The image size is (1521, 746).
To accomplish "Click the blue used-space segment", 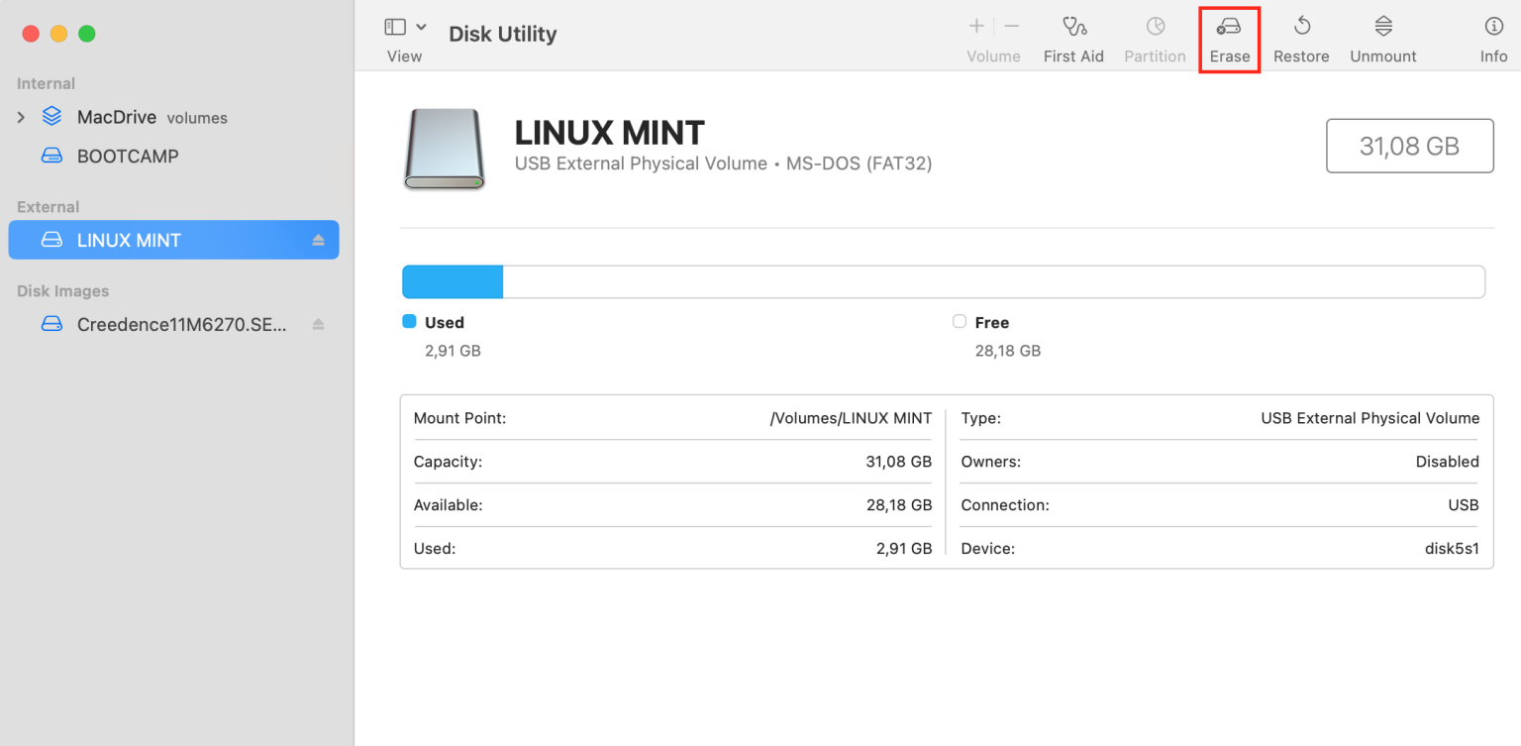I will pyautogui.click(x=451, y=281).
